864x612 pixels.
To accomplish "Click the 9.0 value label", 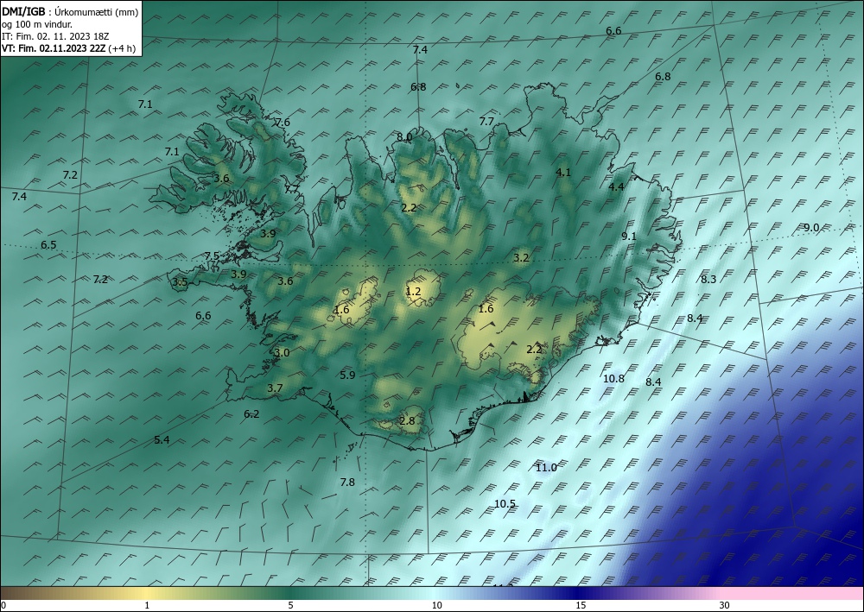I will [811, 228].
